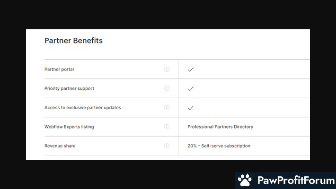Click Professional Partners Directory text
The width and height of the screenshot is (336, 189).
coord(220,127)
